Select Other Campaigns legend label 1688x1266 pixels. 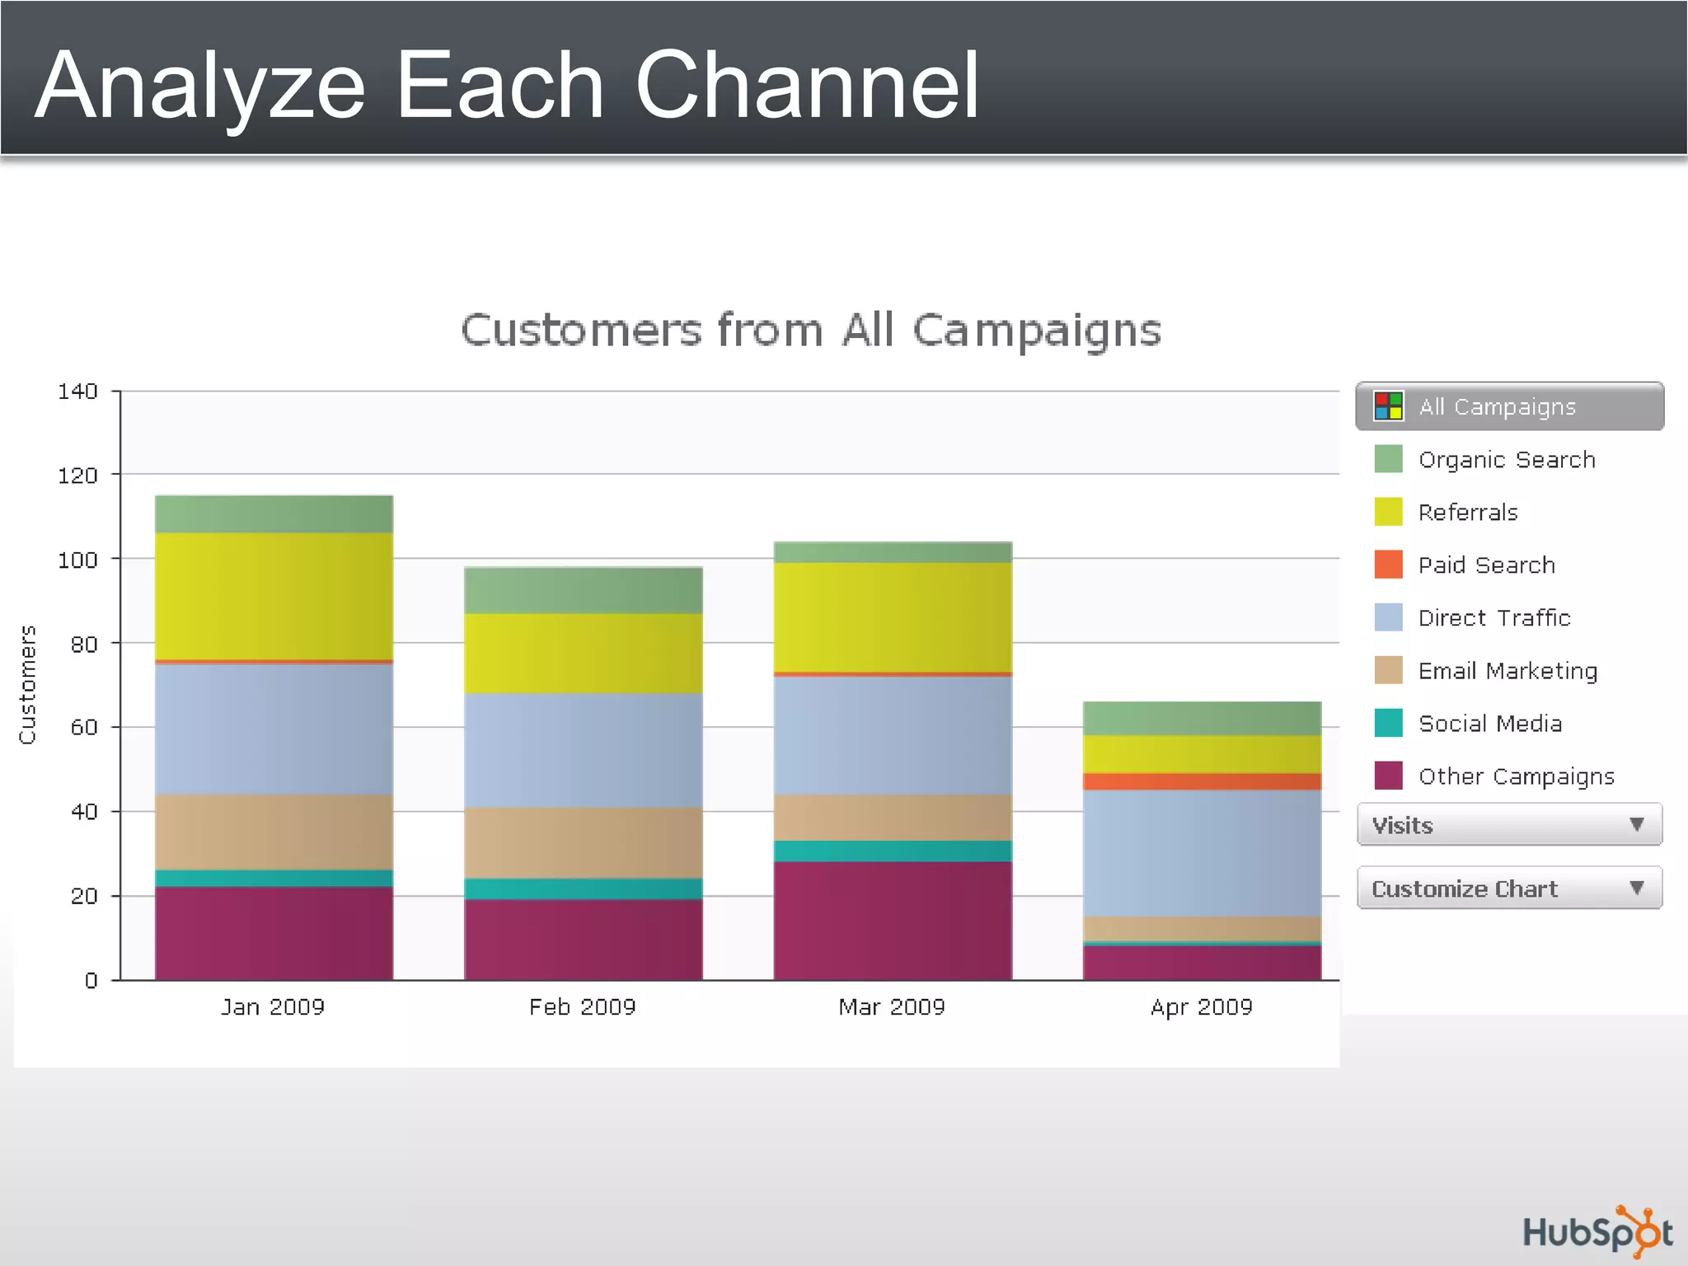coord(1516,777)
